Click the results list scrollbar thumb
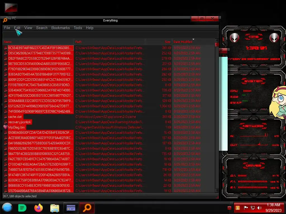The image size is (286, 214). [217, 45]
